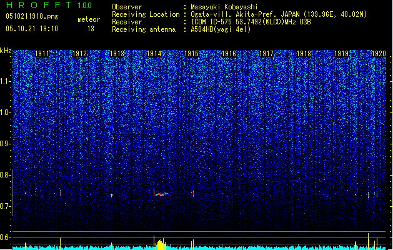
Task: Click the 1911 time marker
Action: 42,54
